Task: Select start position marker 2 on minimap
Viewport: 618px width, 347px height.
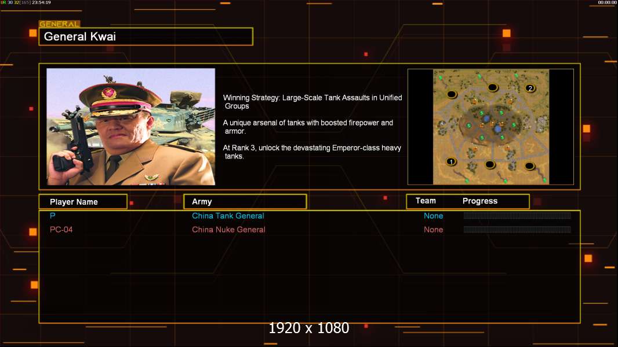Action: point(530,88)
